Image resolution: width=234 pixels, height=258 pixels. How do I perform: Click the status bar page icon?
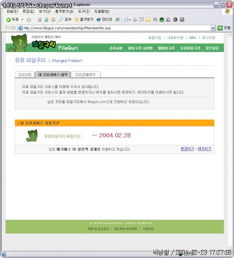tap(4, 254)
